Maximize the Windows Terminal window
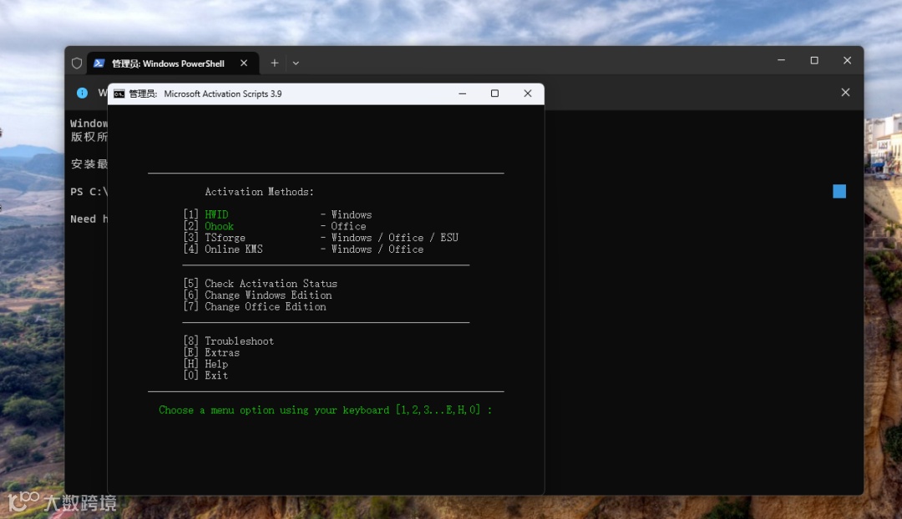 click(814, 60)
